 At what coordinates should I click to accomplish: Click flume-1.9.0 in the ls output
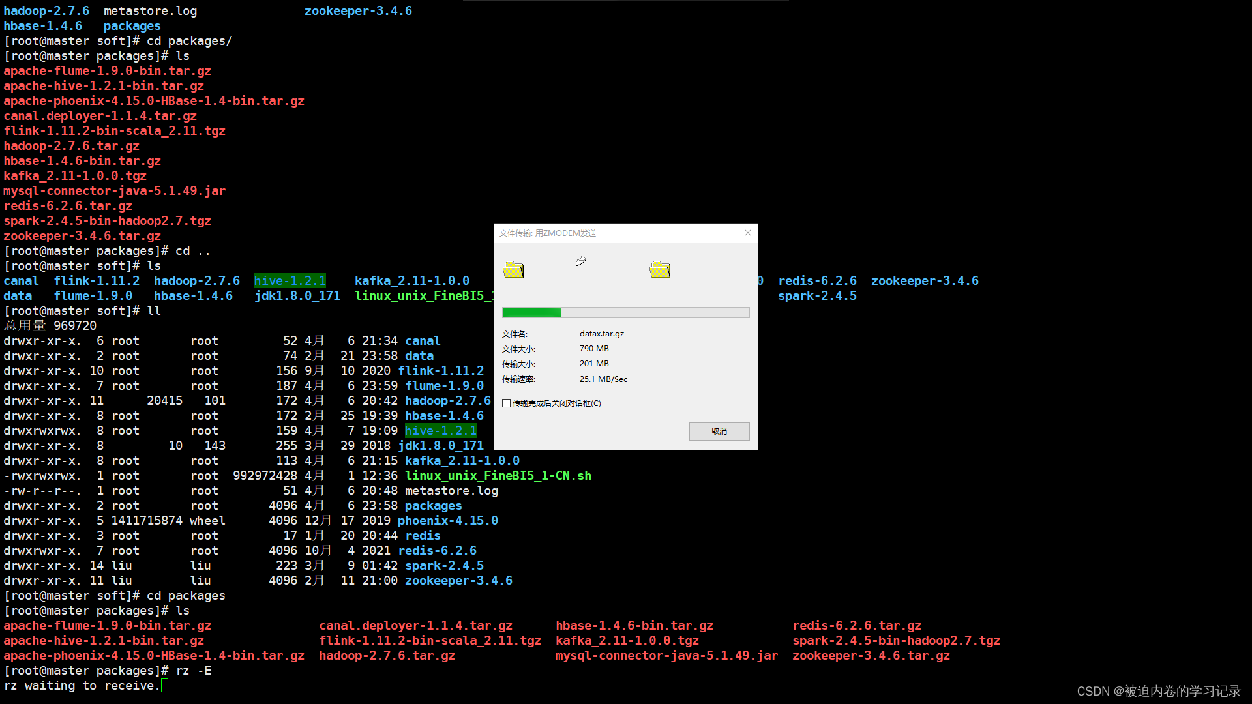click(x=93, y=296)
